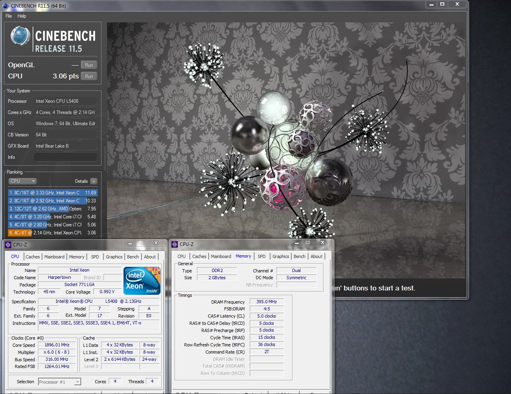
Task: Click the Cinebench title bar app icon
Action: click(x=6, y=6)
